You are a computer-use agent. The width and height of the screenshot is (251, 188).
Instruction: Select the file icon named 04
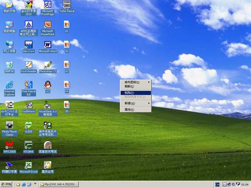pyautogui.click(x=67, y=87)
